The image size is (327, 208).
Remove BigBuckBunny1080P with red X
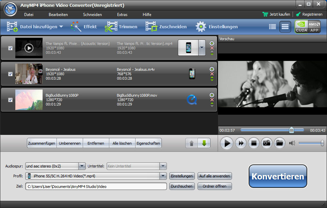[212, 100]
